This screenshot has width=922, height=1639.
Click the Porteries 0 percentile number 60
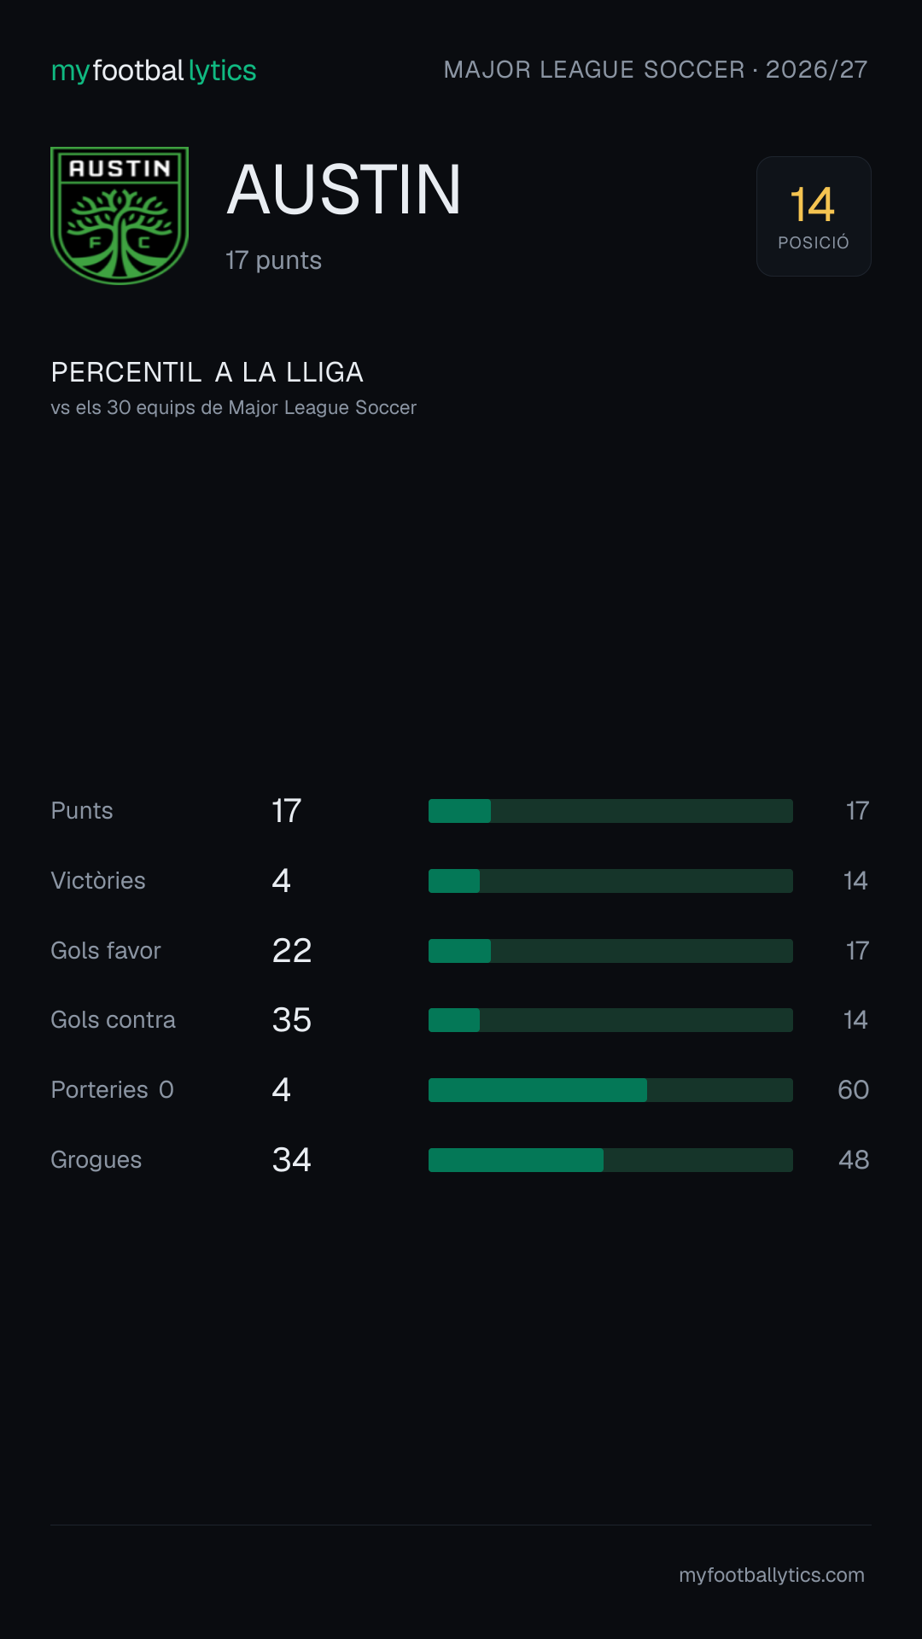(x=853, y=1090)
